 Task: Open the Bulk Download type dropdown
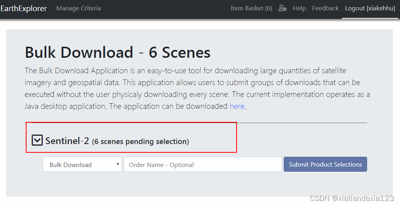click(82, 164)
